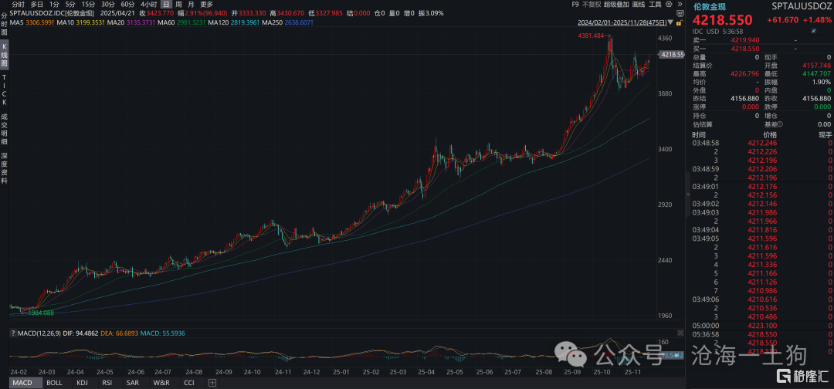Select the 60分 timeframe button

click(127, 4)
